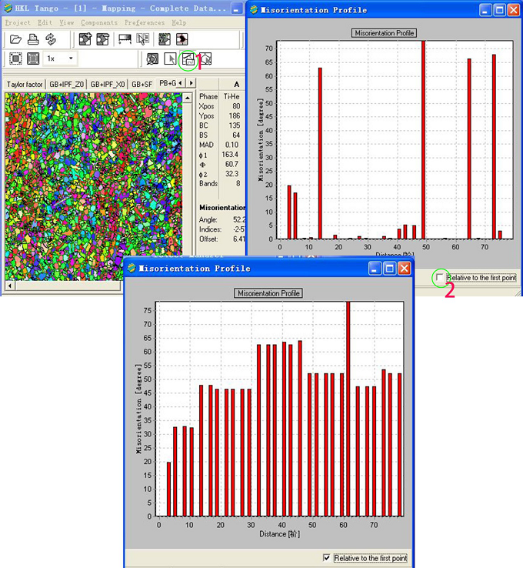The height and width of the screenshot is (568, 523).
Task: Click on the colored grain orientation map
Action: (x=92, y=185)
